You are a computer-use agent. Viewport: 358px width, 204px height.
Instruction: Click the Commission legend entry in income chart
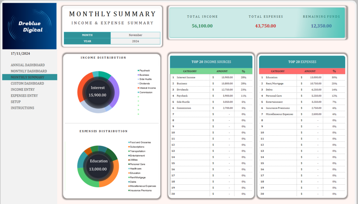click(x=145, y=93)
